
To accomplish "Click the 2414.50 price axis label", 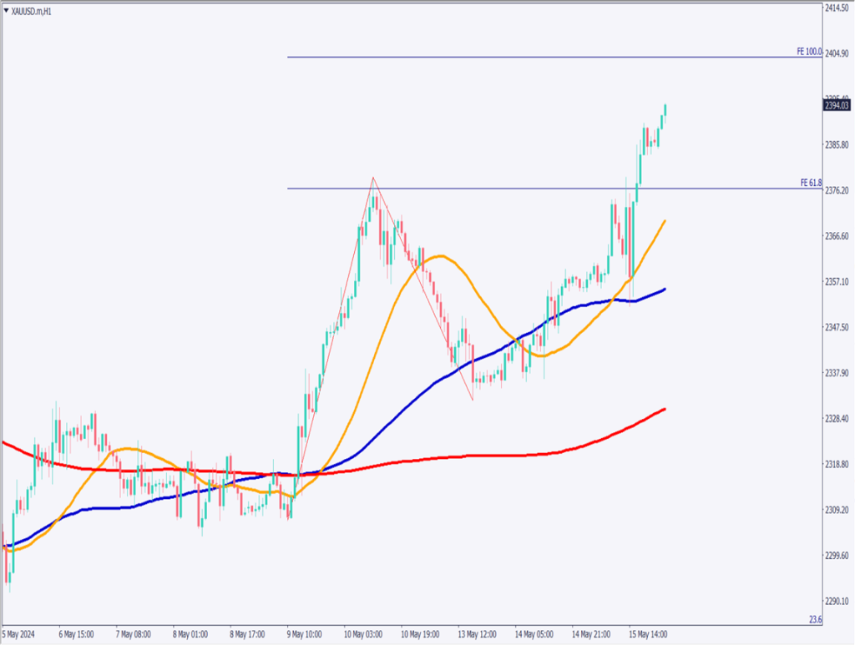I will coord(837,8).
